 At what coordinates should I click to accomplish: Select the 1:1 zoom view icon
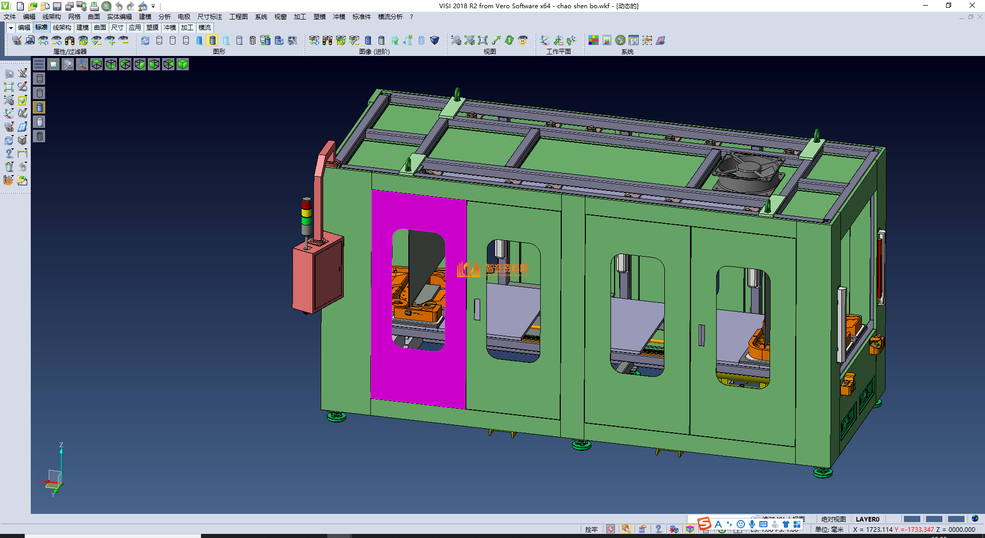click(x=483, y=41)
